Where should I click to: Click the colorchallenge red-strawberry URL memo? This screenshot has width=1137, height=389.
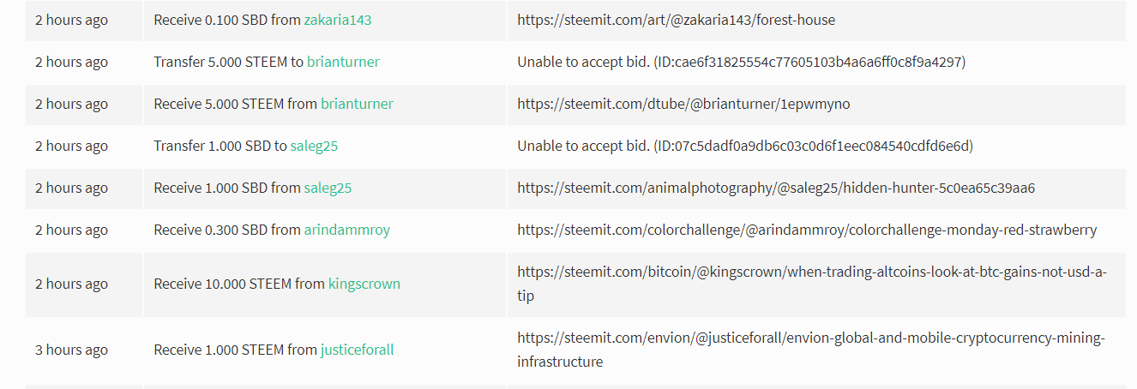click(x=807, y=230)
